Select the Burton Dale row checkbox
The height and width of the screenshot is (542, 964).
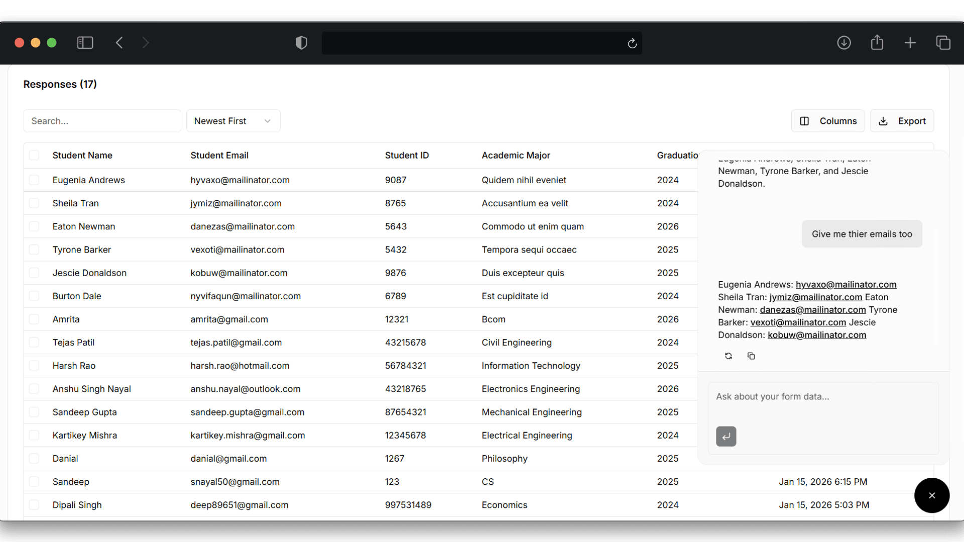click(34, 296)
